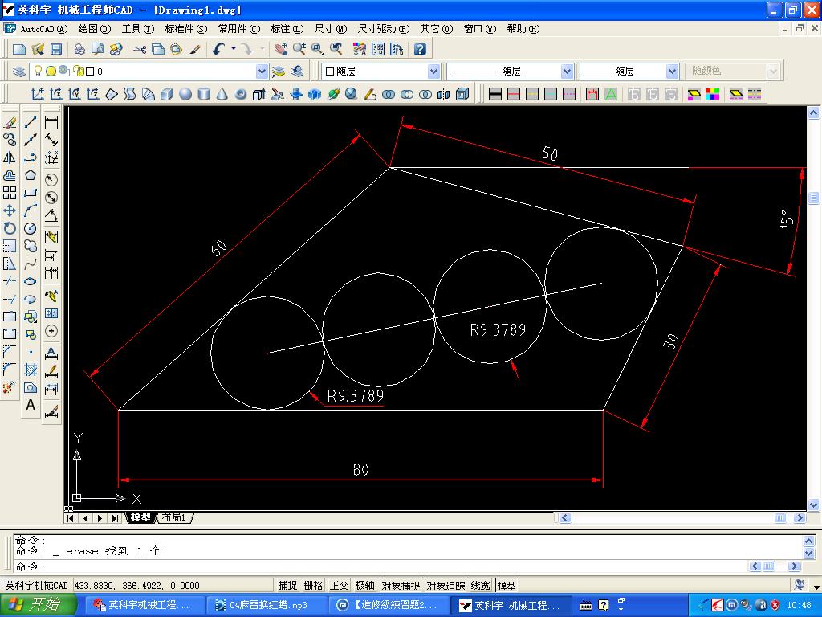Open the 标准件(S) menu

tap(186, 29)
